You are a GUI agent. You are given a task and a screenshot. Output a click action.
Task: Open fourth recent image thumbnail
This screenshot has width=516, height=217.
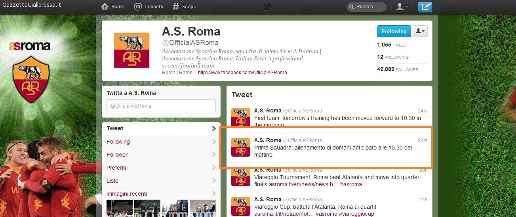[202, 208]
